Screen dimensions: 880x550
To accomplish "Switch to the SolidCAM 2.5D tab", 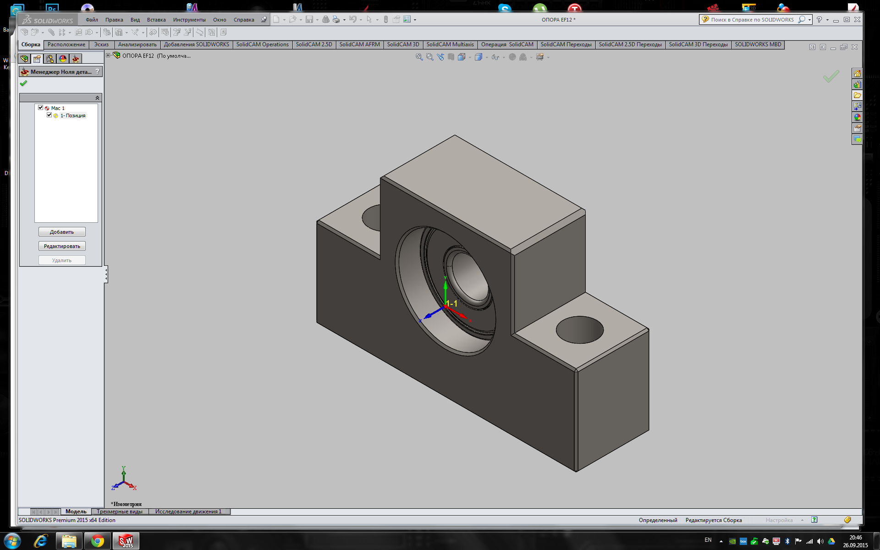I will coord(313,44).
